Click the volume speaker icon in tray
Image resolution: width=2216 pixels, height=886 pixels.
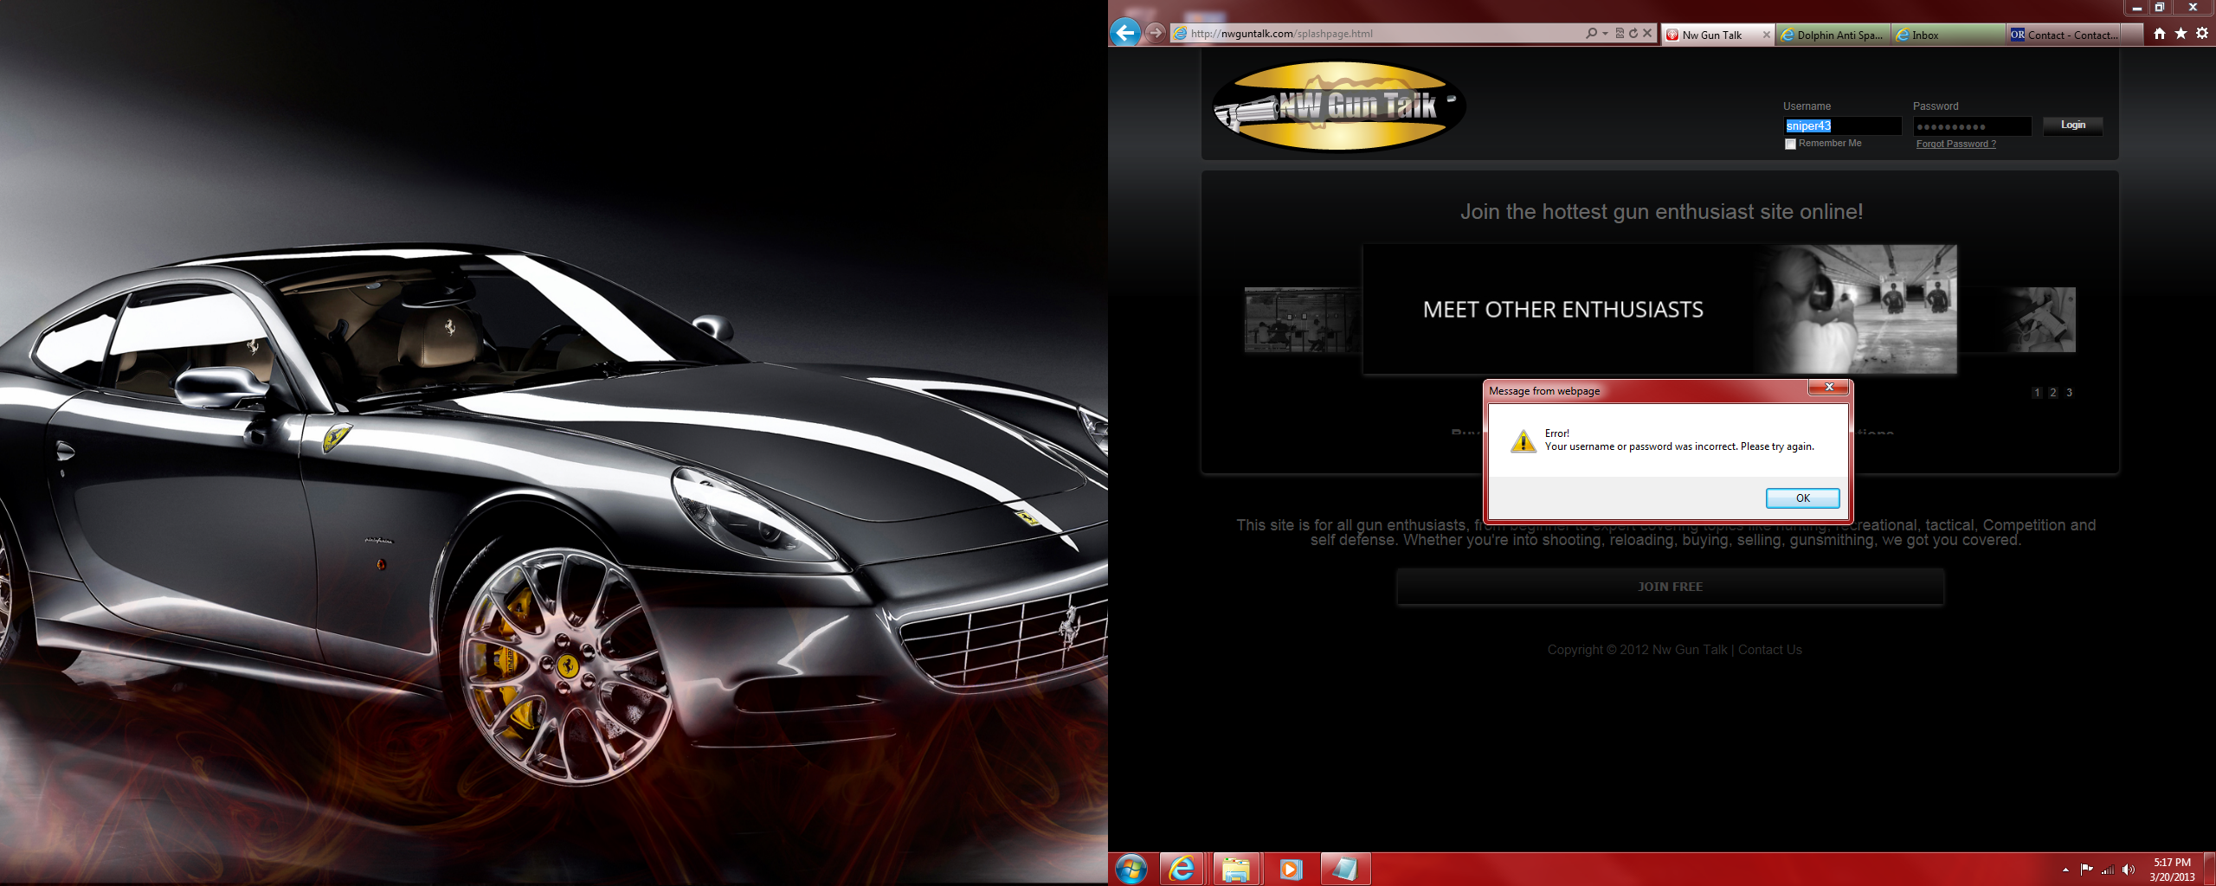2129,870
